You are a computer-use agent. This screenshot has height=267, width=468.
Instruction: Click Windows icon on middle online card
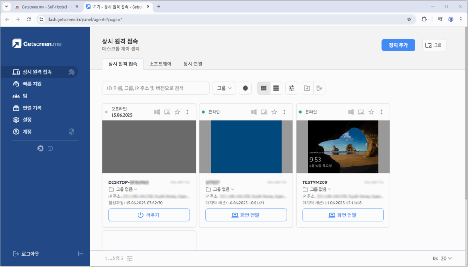(254, 112)
